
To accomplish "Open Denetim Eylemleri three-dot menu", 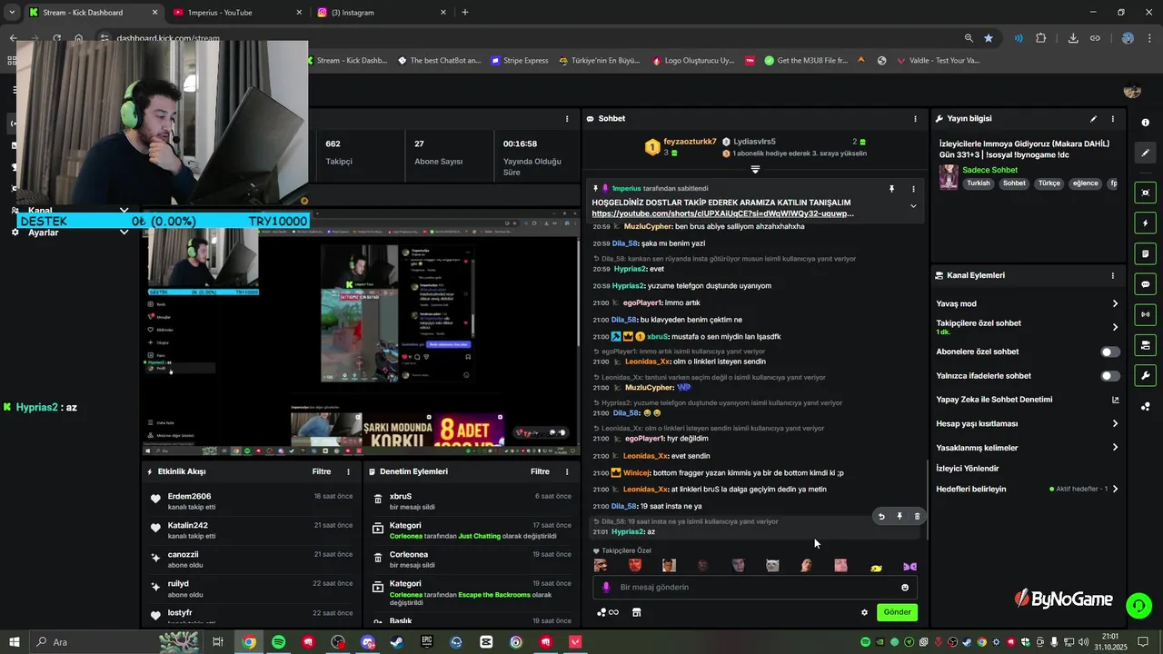I will click(567, 471).
